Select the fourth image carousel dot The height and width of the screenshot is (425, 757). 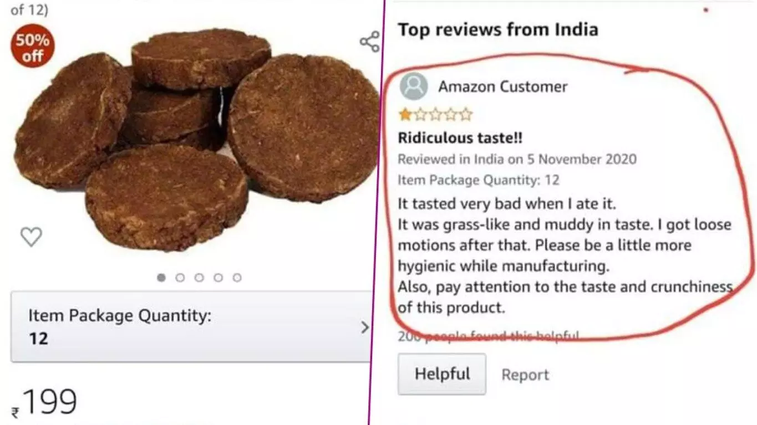(218, 278)
